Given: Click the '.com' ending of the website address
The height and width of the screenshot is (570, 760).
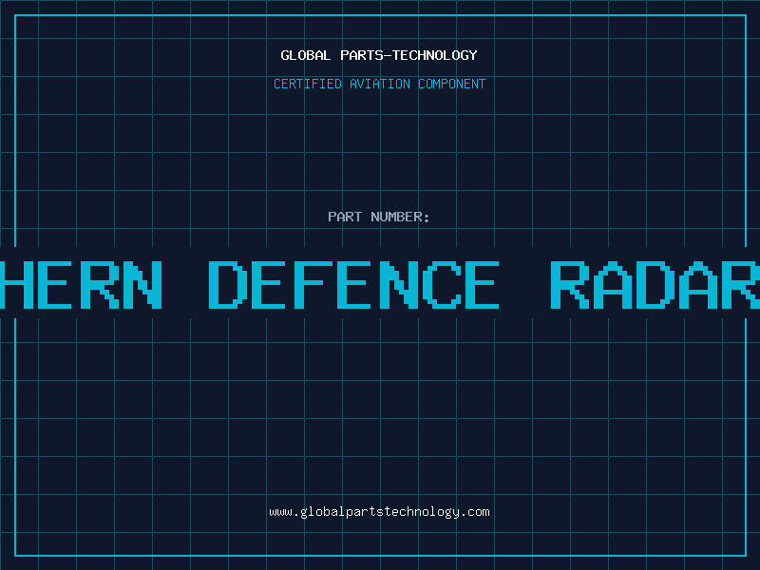Looking at the screenshot, I should point(476,512).
